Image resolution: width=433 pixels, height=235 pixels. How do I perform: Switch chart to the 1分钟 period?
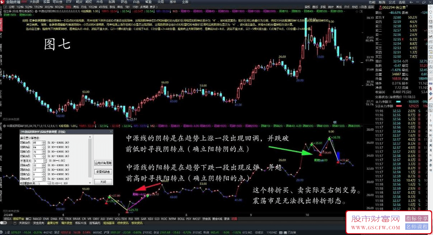click(20, 7)
